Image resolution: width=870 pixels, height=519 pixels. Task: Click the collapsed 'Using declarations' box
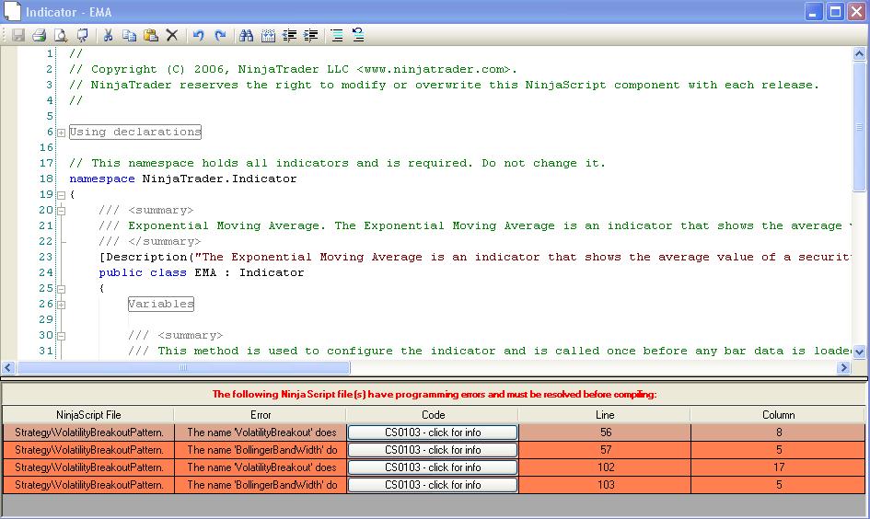pos(134,132)
